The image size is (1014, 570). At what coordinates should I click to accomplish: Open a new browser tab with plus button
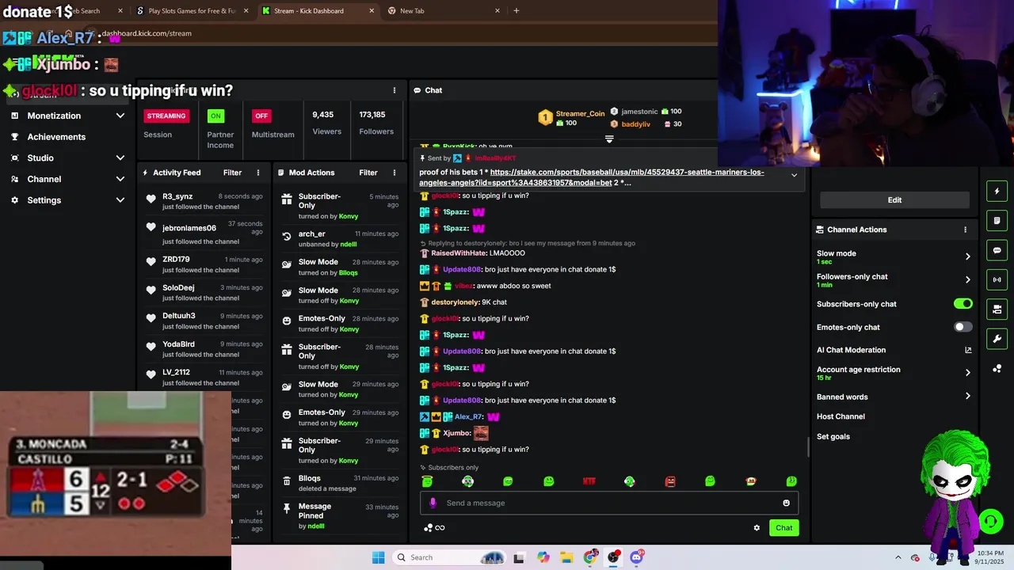click(517, 11)
